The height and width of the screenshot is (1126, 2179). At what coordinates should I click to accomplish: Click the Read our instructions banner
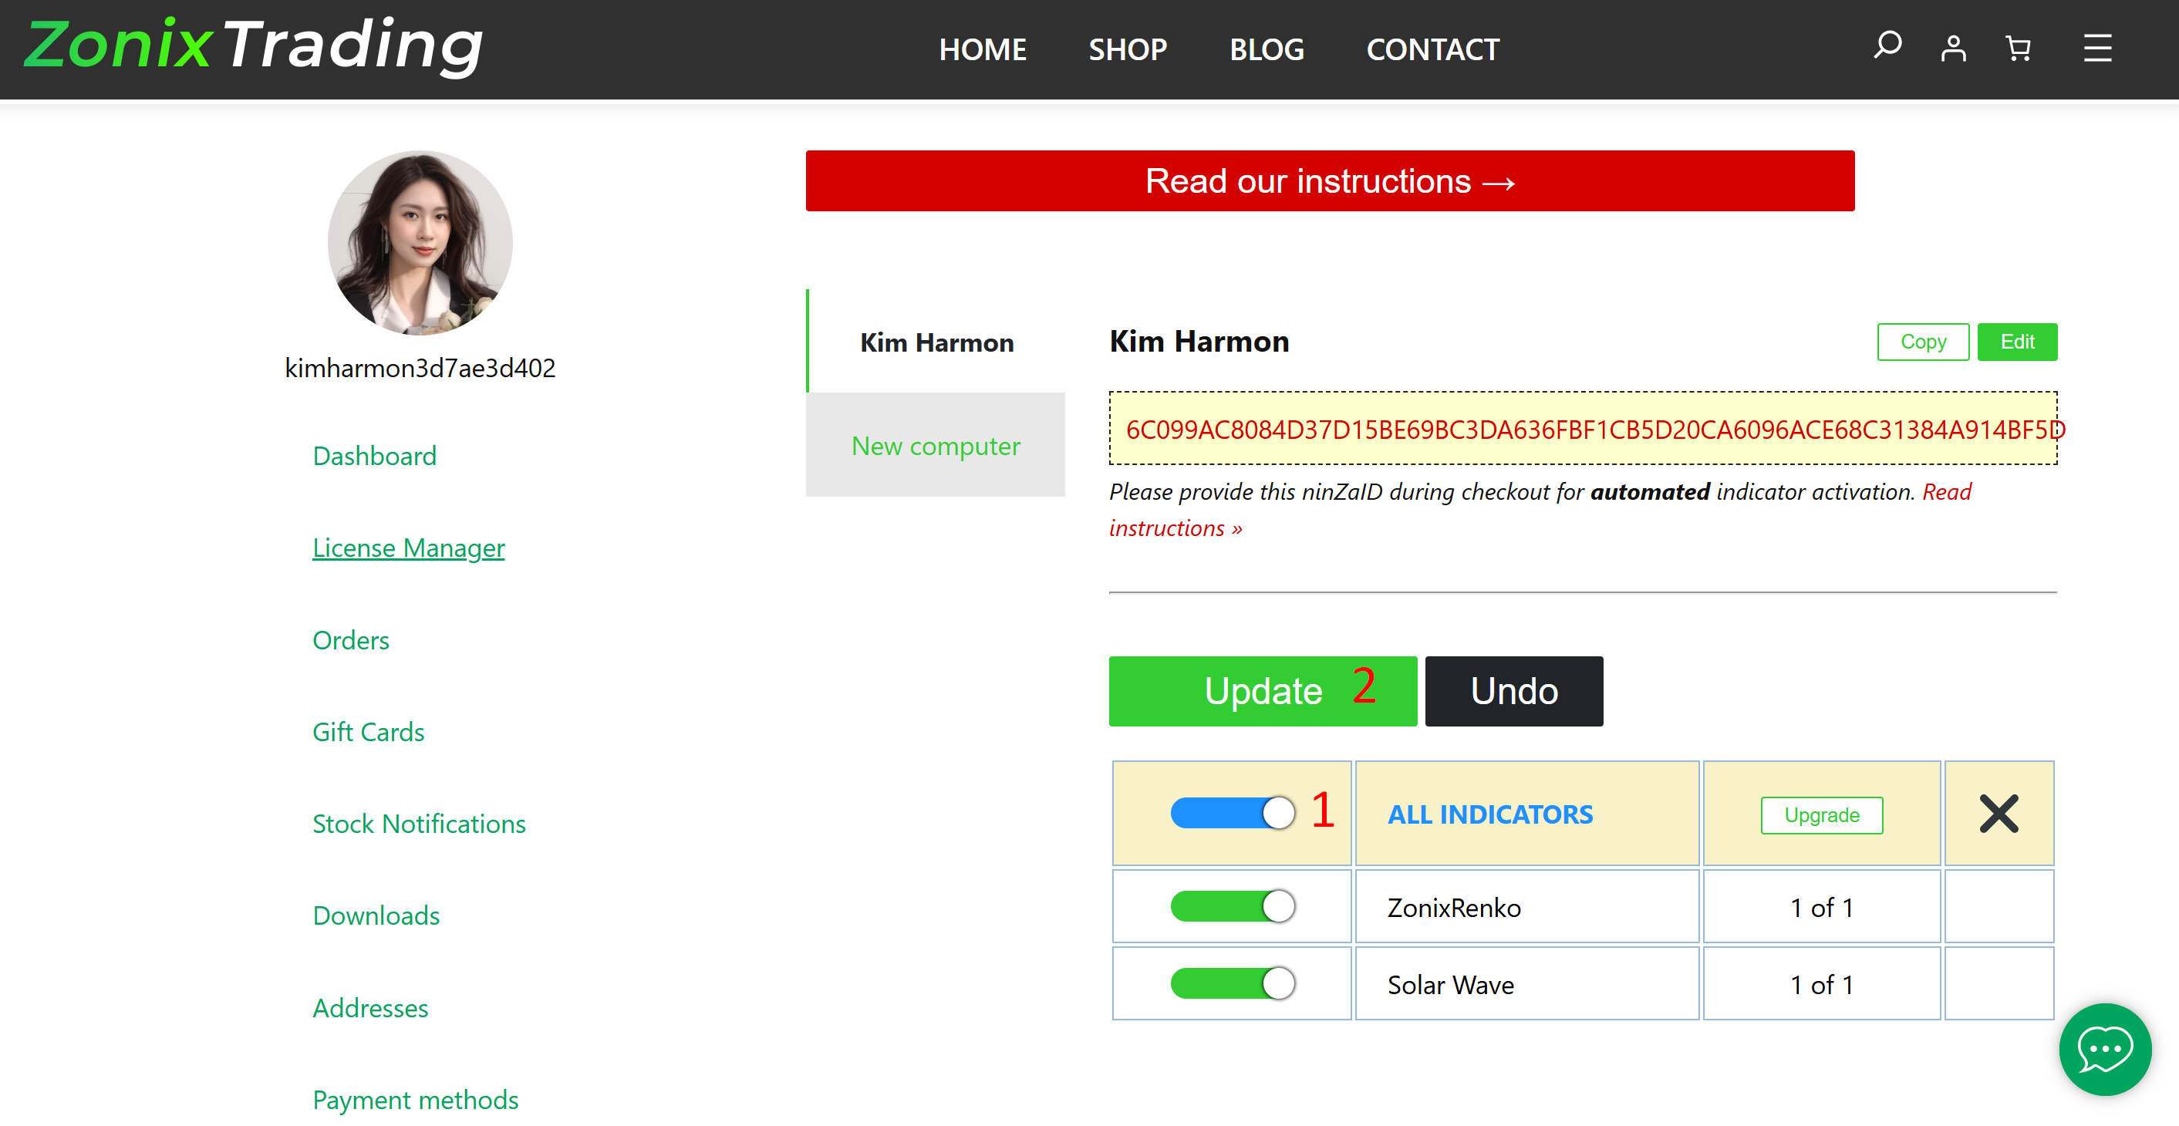pos(1330,181)
